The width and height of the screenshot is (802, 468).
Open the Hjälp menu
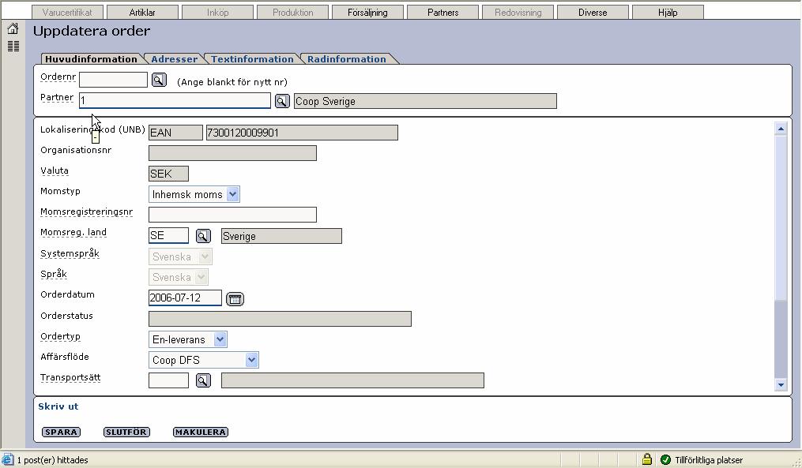tap(668, 13)
